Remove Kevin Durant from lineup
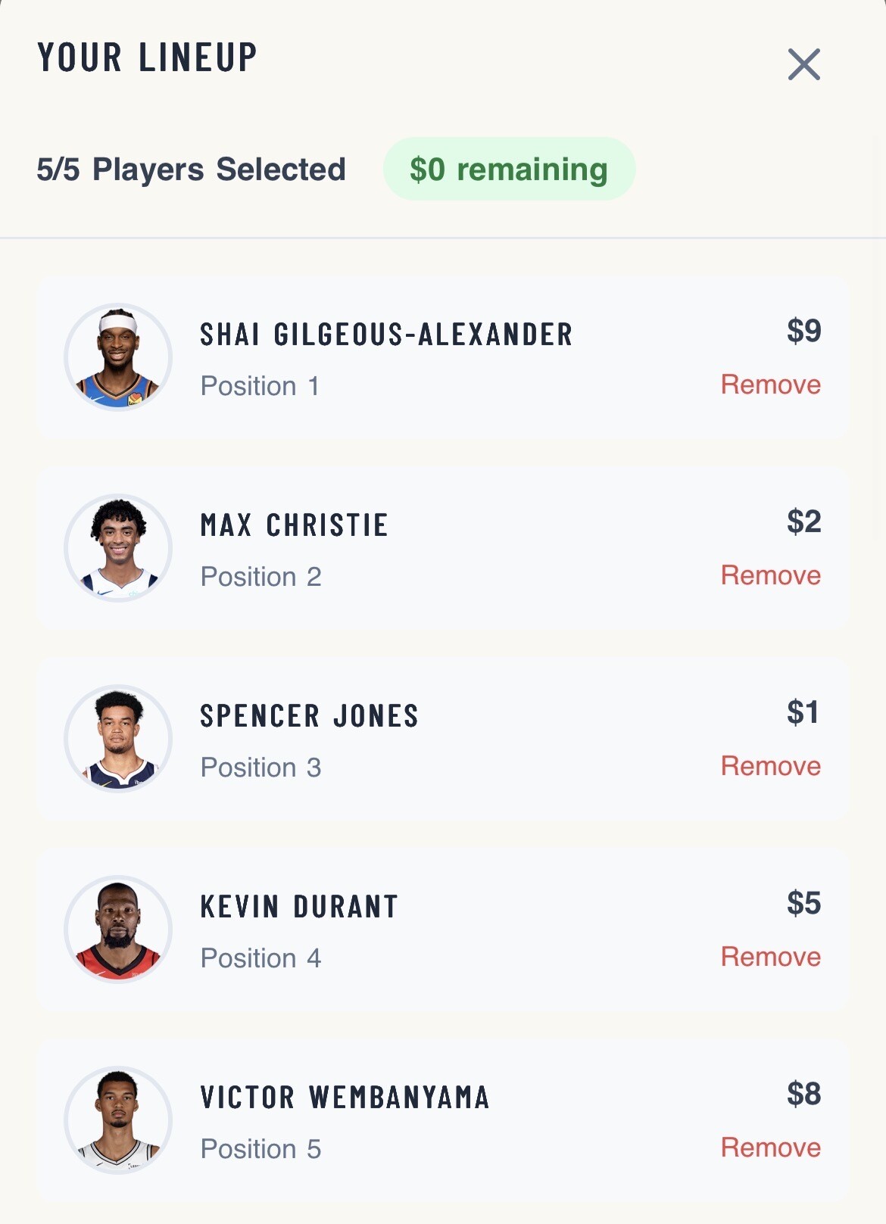Viewport: 886px width, 1224px height. click(x=770, y=957)
